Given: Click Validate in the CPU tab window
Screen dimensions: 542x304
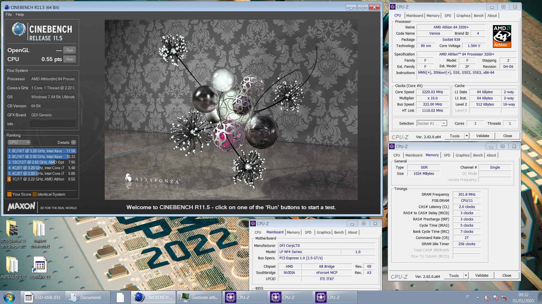Looking at the screenshot, I should click(x=482, y=136).
